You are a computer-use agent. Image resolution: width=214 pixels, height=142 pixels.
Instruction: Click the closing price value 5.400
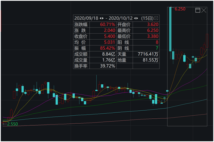(x=110, y=36)
